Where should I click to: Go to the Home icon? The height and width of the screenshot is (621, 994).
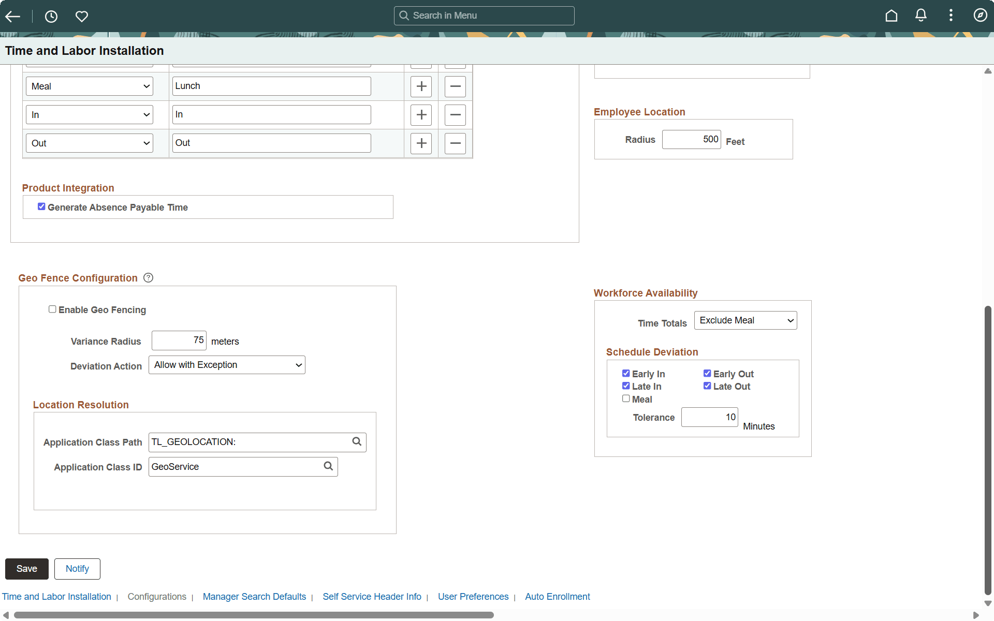[891, 16]
